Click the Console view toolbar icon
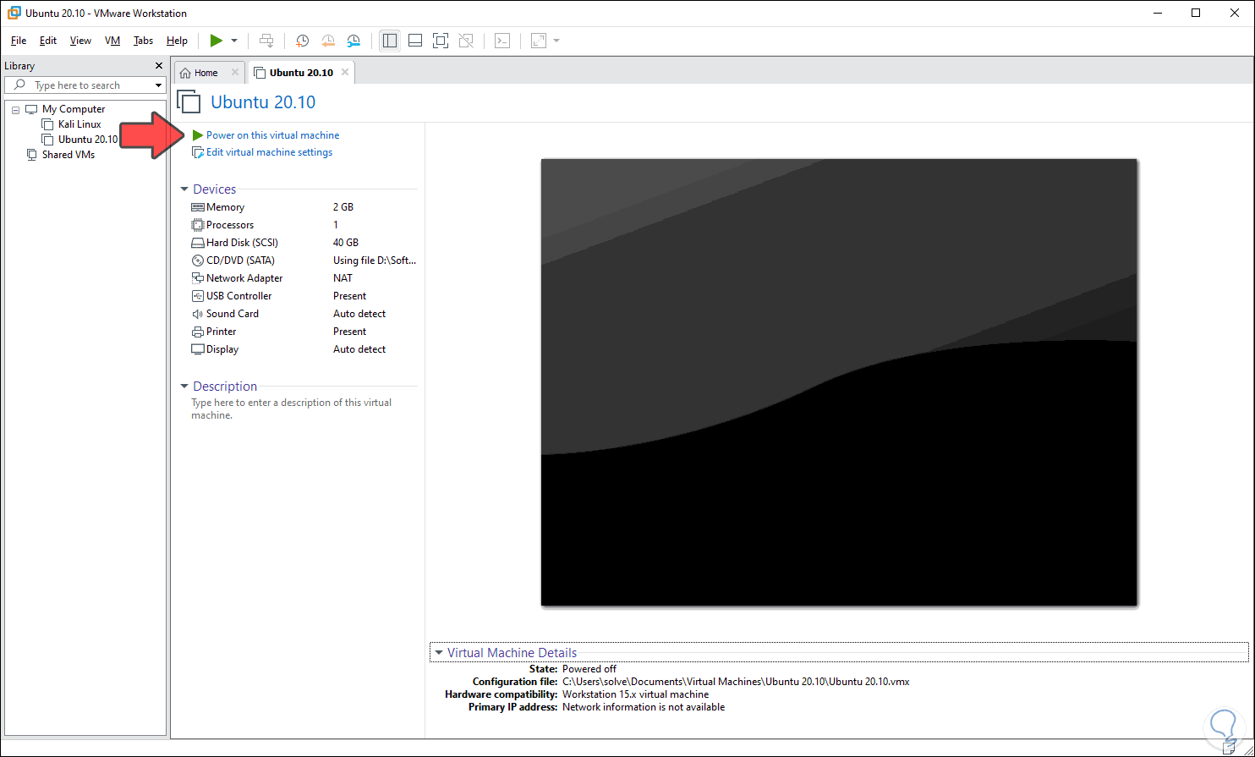Image resolution: width=1255 pixels, height=757 pixels. tap(502, 41)
